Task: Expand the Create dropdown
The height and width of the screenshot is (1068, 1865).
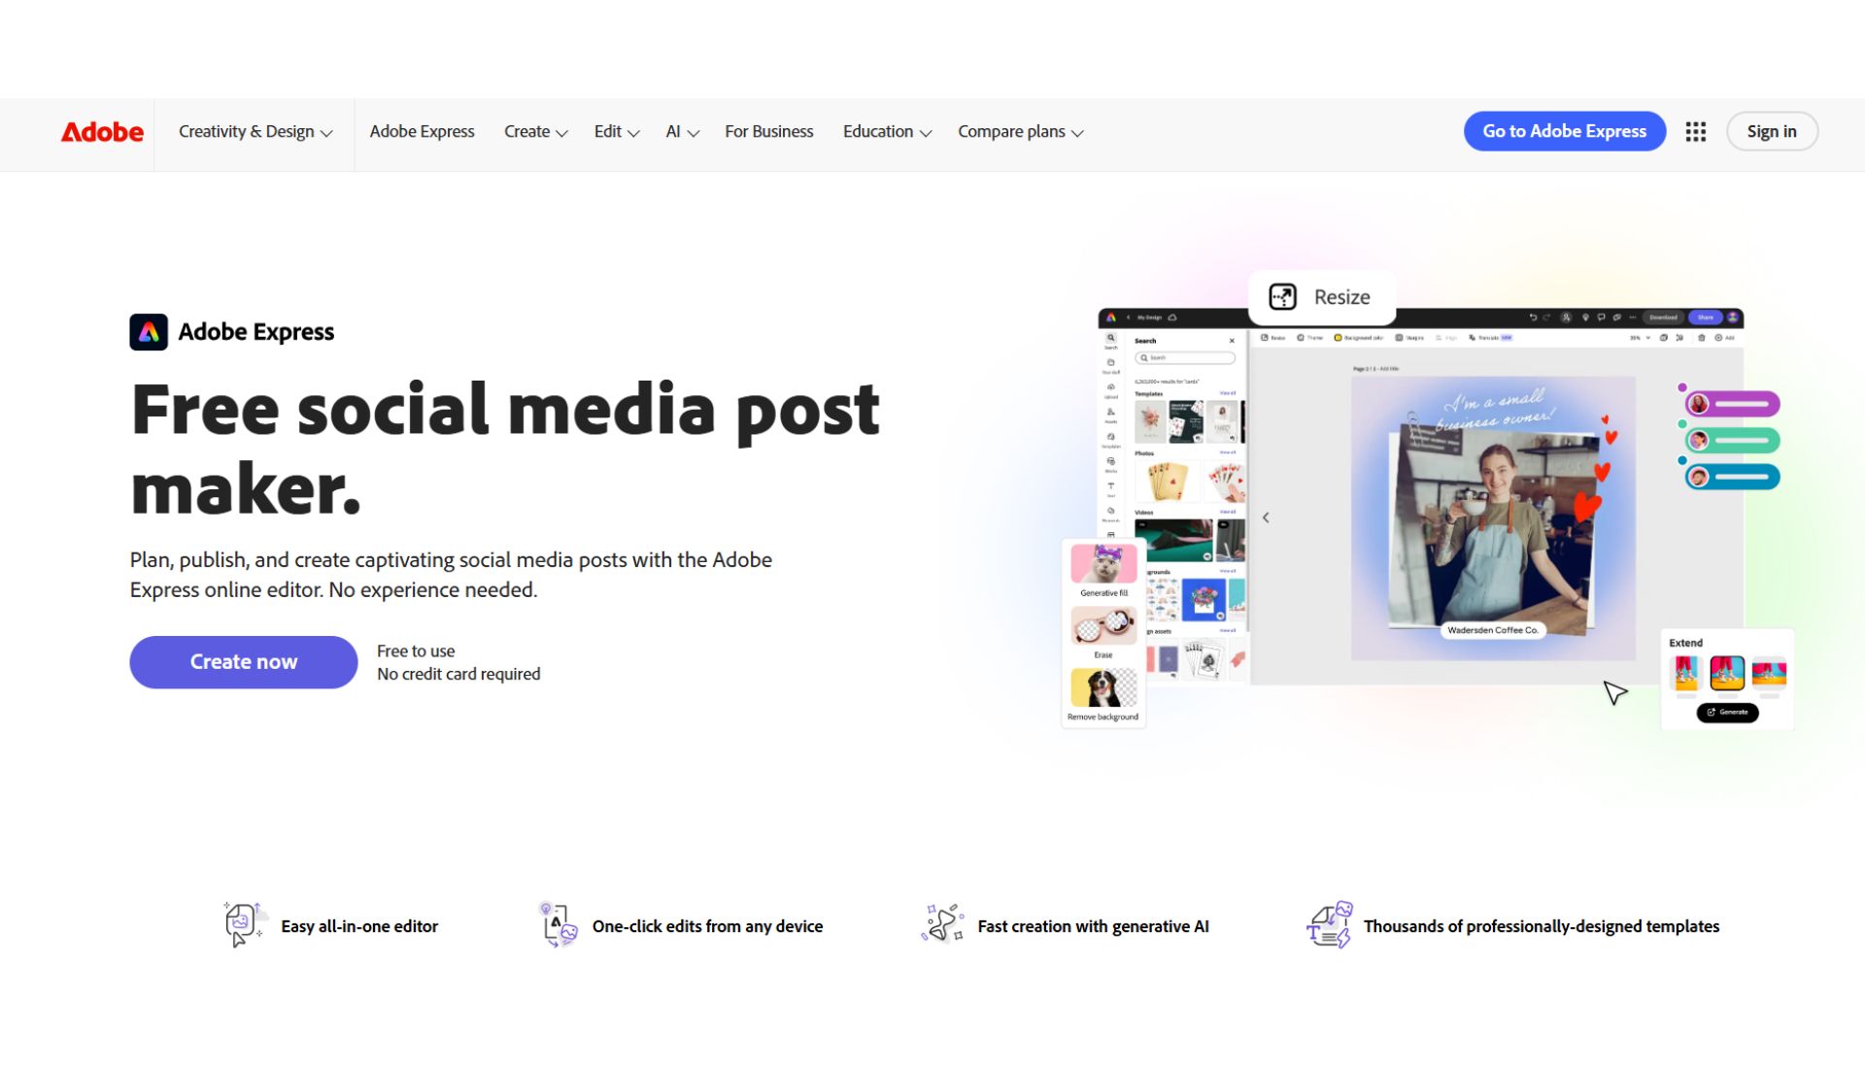Action: point(535,131)
